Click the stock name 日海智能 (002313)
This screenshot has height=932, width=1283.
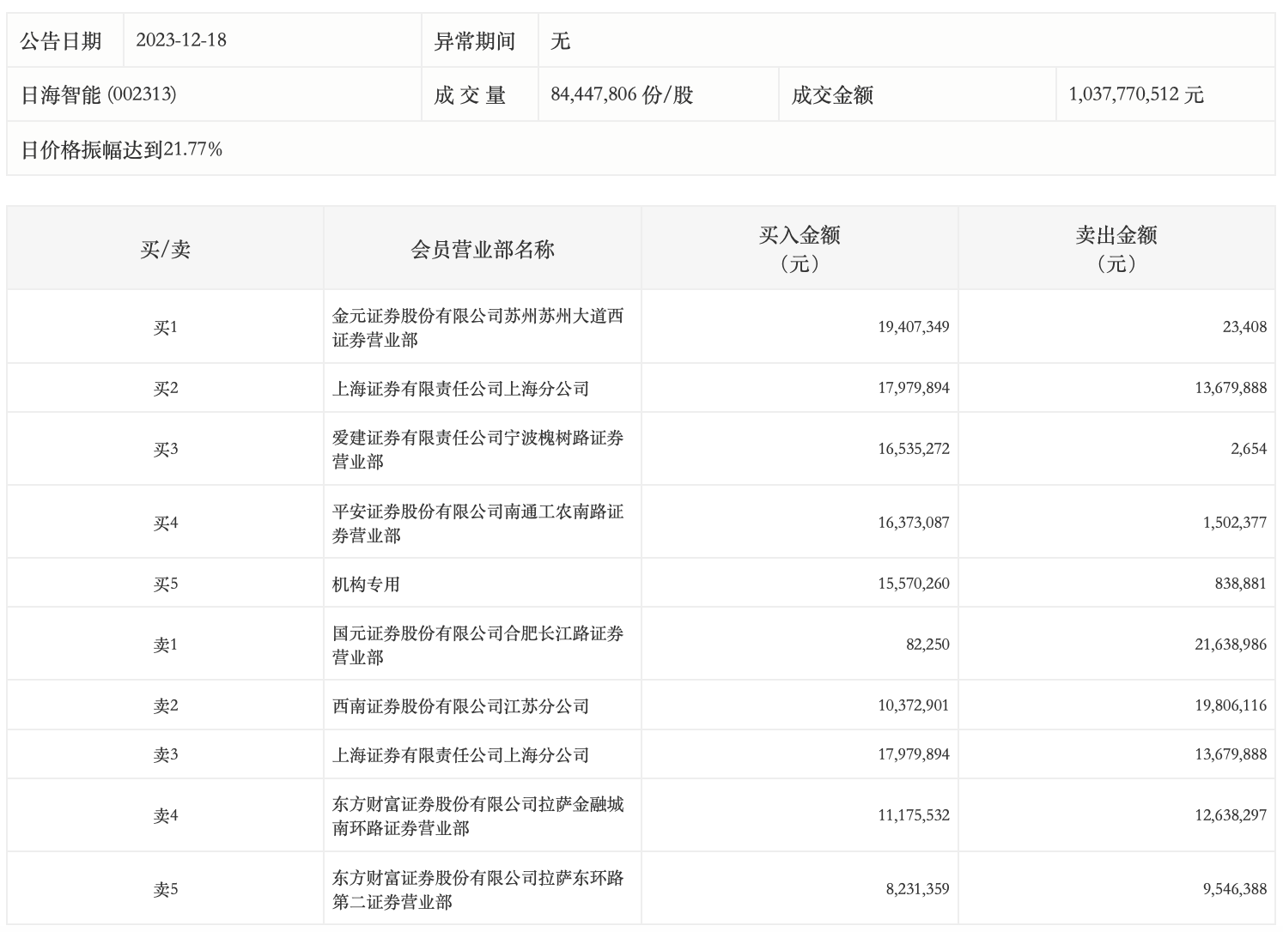pos(99,94)
